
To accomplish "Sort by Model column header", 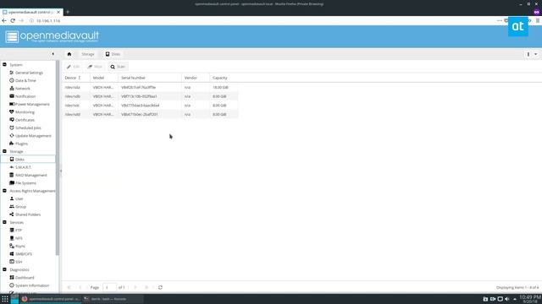I will coord(104,78).
